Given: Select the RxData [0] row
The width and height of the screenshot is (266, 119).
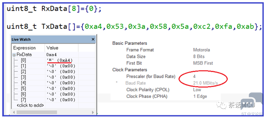Looking at the screenshot, I should pos(53,60).
